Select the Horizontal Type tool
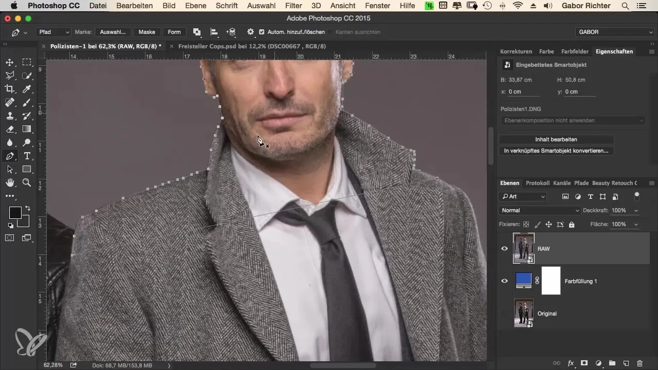 point(27,156)
